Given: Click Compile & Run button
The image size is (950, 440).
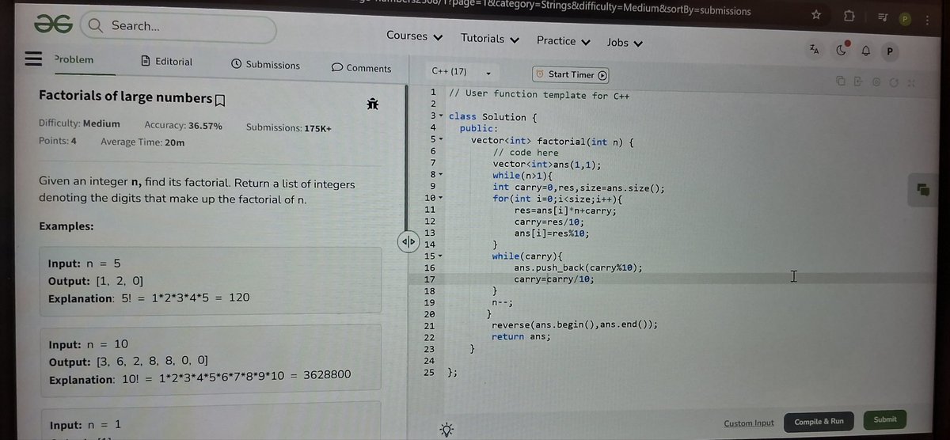Looking at the screenshot, I should (x=819, y=421).
